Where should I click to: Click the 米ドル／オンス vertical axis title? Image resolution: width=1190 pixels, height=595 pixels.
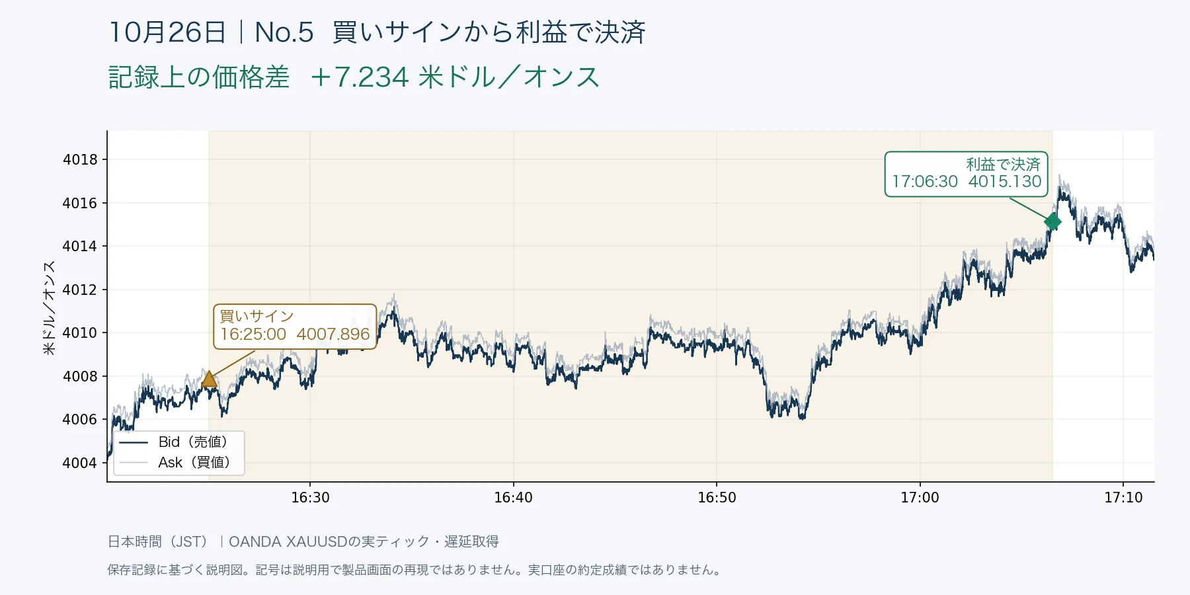click(x=49, y=307)
